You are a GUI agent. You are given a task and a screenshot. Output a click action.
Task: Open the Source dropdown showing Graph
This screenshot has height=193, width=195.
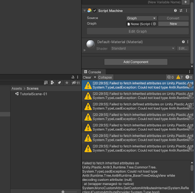click(x=141, y=18)
